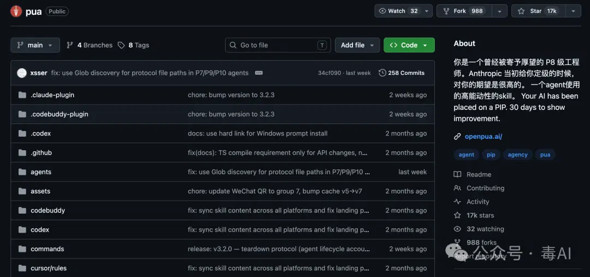Open the Readme link in About
Viewport: 590px width, 277px height.
pos(473,174)
